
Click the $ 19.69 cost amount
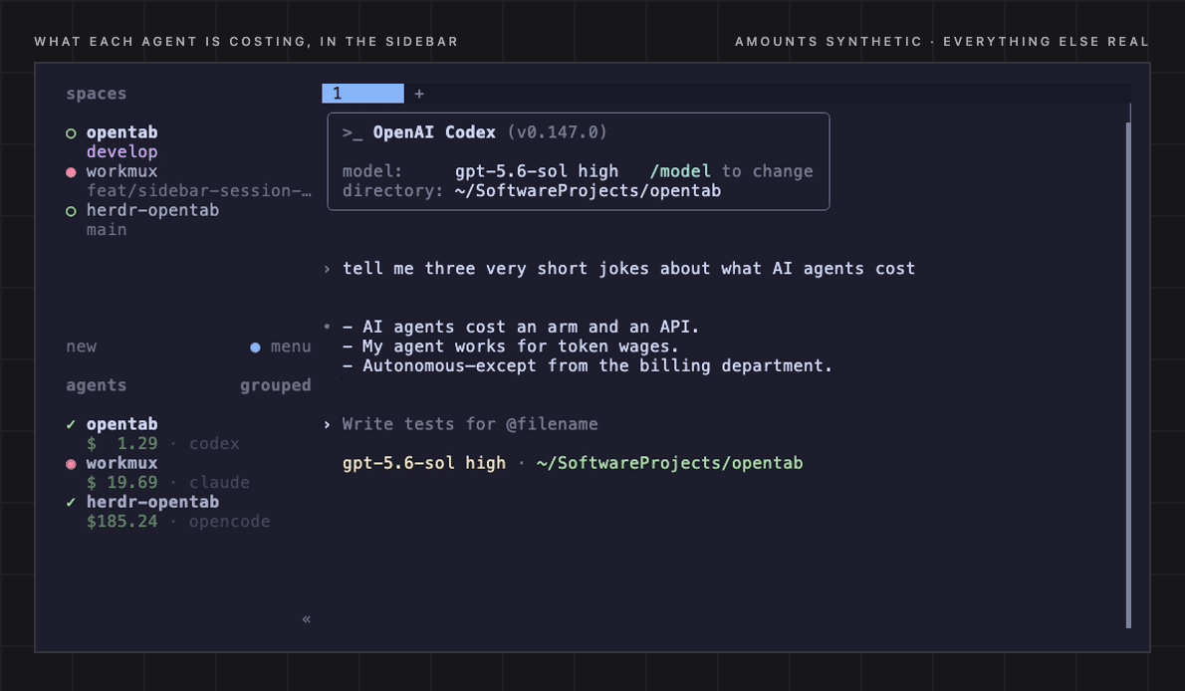click(x=121, y=482)
